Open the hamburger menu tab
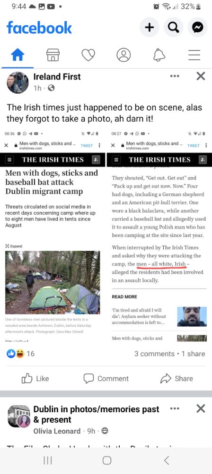212x474 pixels. pos(194,55)
